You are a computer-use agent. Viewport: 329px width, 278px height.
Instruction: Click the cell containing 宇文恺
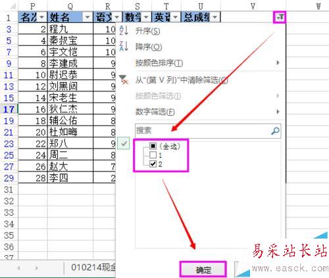[70, 52]
